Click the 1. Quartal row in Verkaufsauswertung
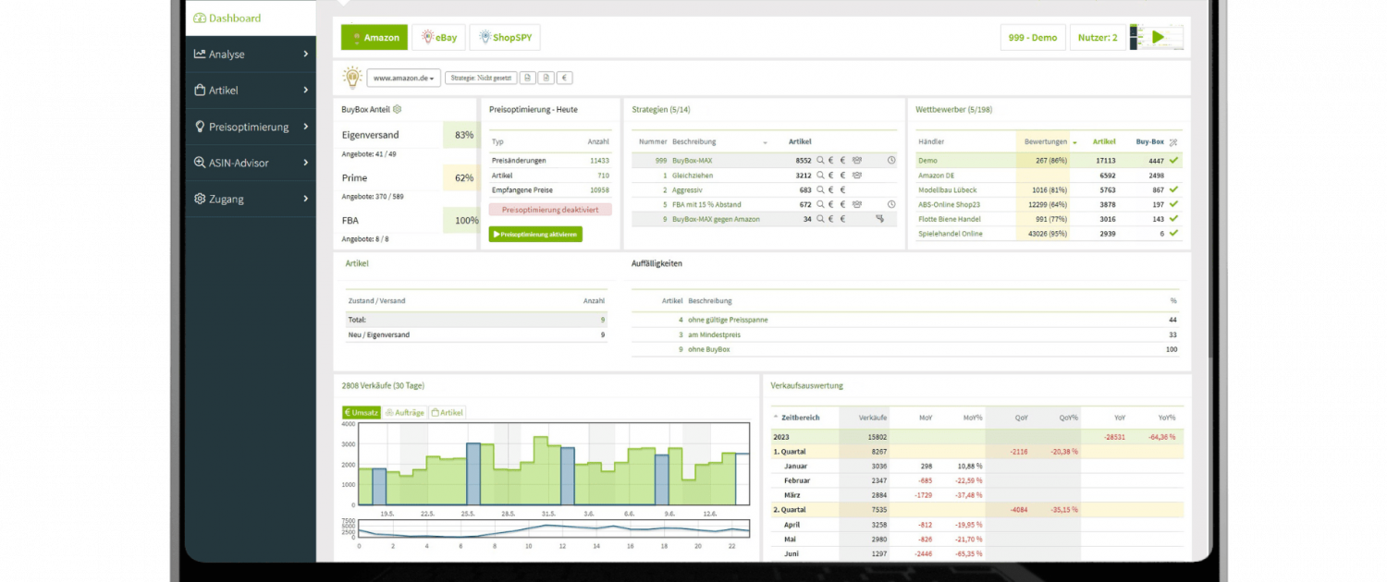Viewport: 1387px width, 582px height. [977, 452]
